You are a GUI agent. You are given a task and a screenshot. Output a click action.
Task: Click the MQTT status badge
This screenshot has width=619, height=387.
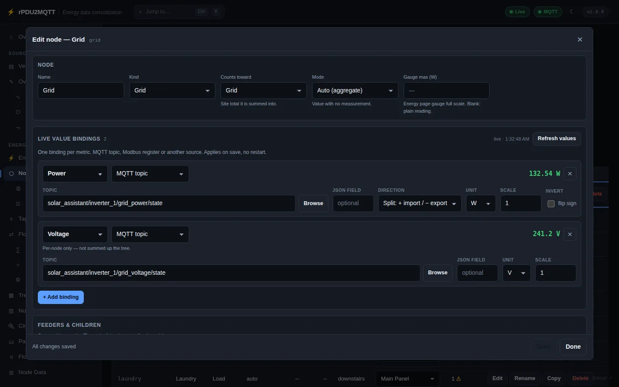(548, 12)
